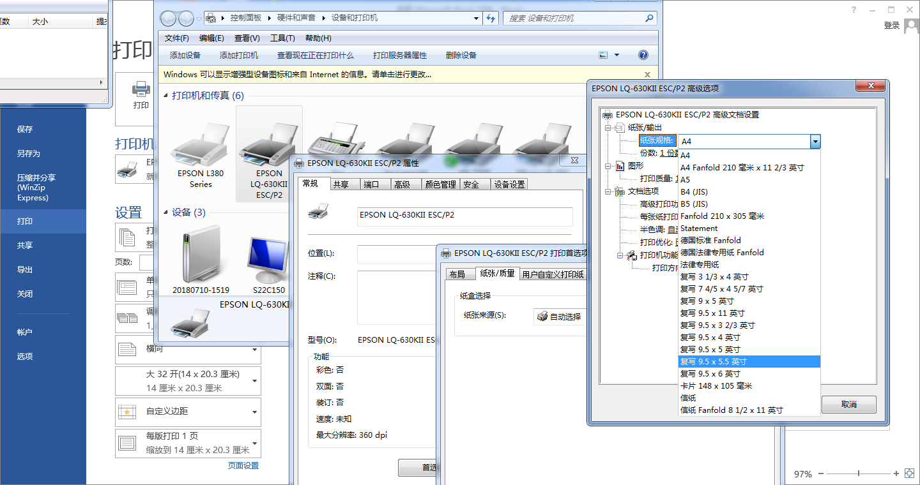The width and height of the screenshot is (920, 485).
Task: Click the help icon in the Devices toolbar
Action: click(643, 55)
